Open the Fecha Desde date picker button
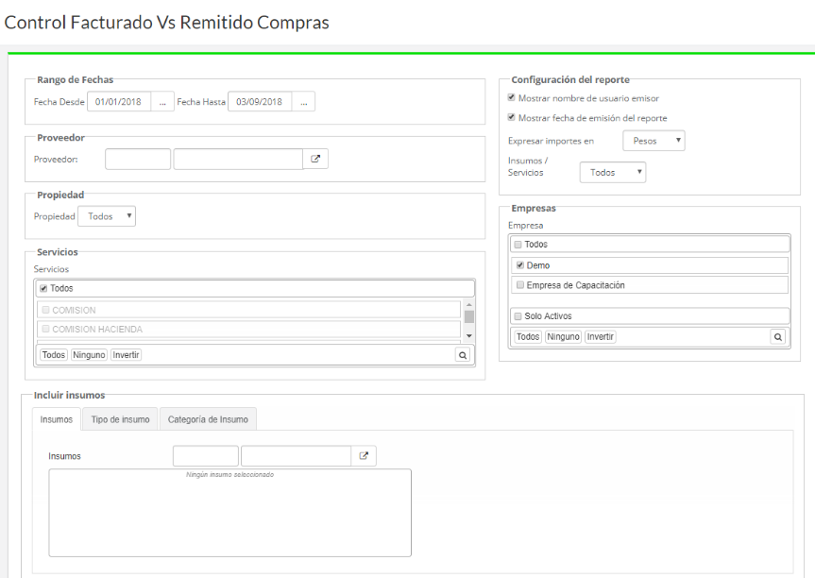The height and width of the screenshot is (578, 815). coord(162,102)
